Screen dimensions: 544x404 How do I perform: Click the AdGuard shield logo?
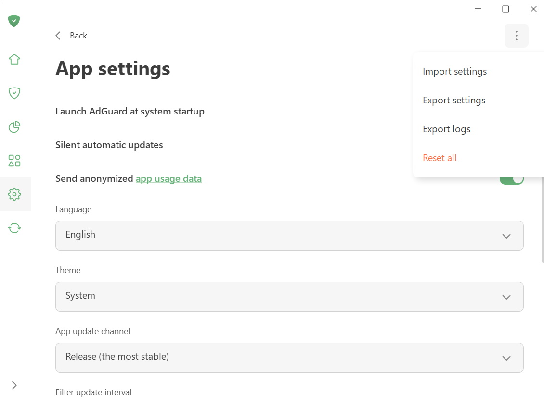click(x=14, y=21)
